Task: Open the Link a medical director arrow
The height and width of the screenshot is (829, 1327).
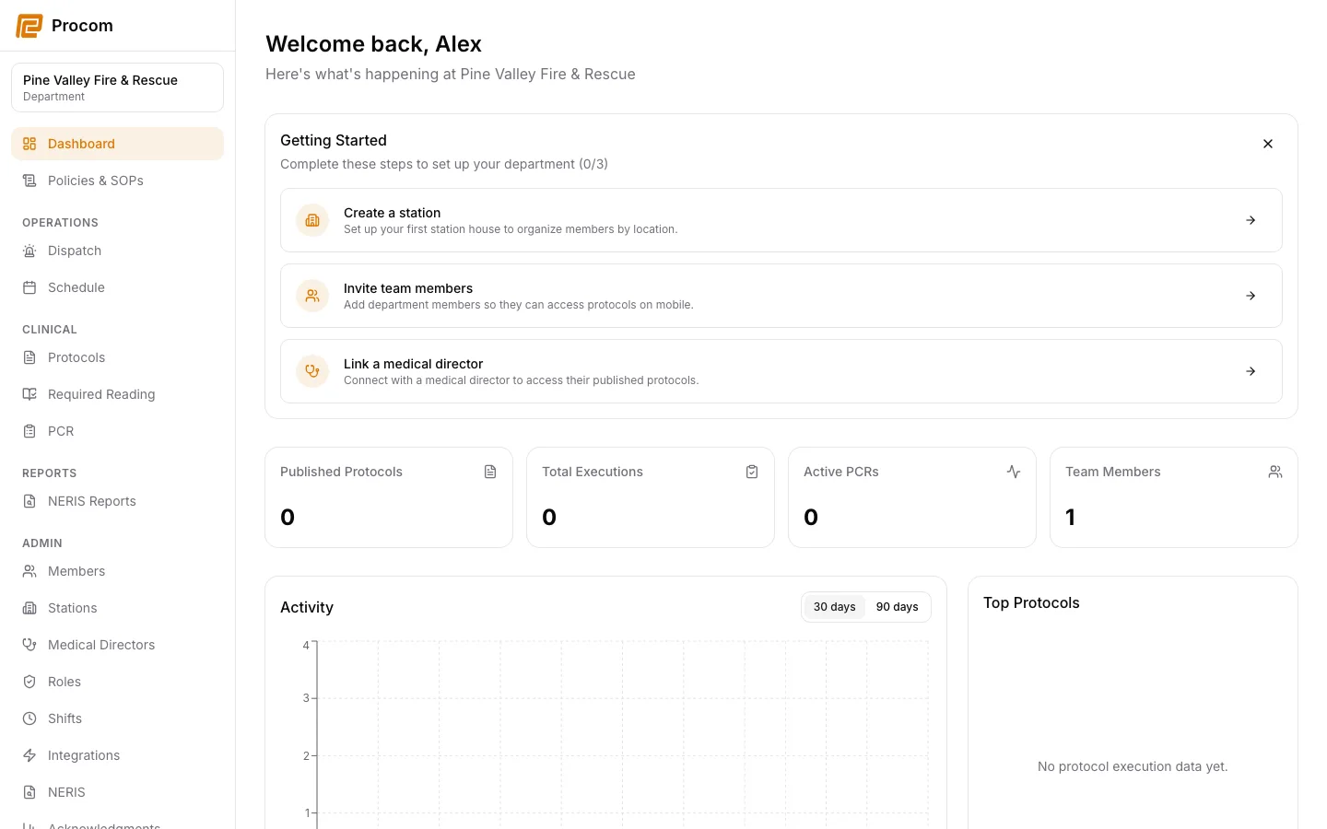Action: click(1251, 371)
